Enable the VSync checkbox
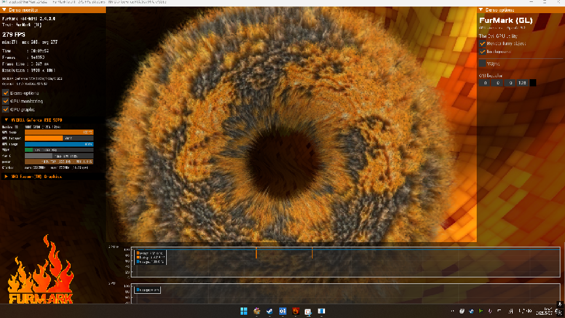Viewport: 565px width, 318px height. tap(483, 63)
